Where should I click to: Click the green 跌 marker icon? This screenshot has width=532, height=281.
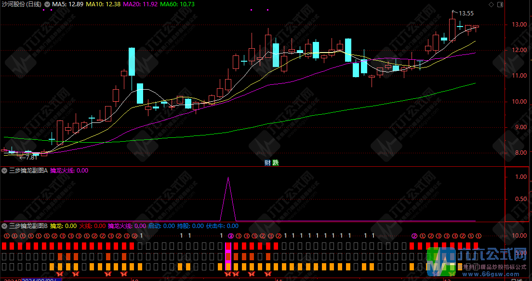point(275,162)
